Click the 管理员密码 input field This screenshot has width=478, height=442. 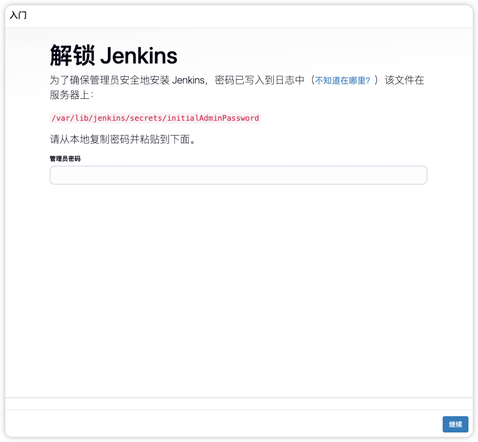(239, 175)
